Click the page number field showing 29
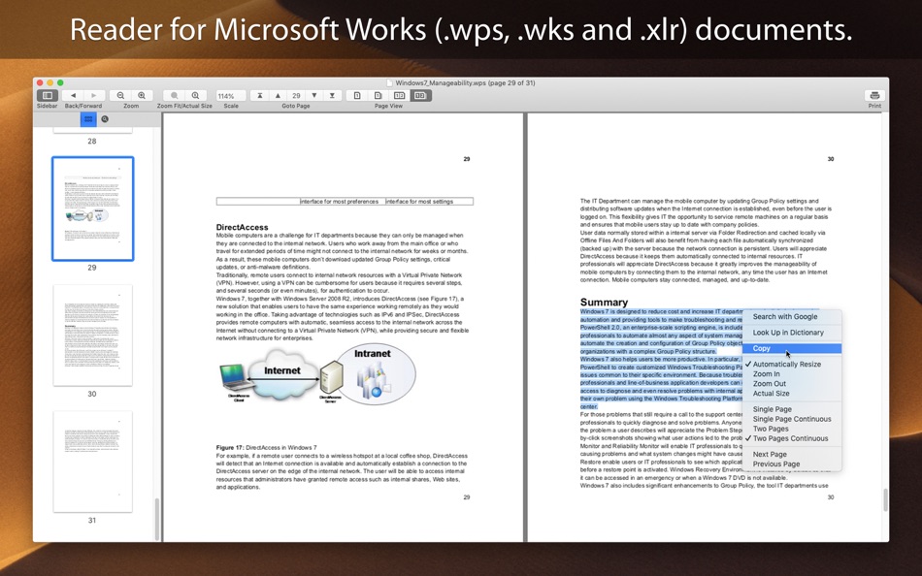Screen dimensions: 922x576 (x=296, y=95)
